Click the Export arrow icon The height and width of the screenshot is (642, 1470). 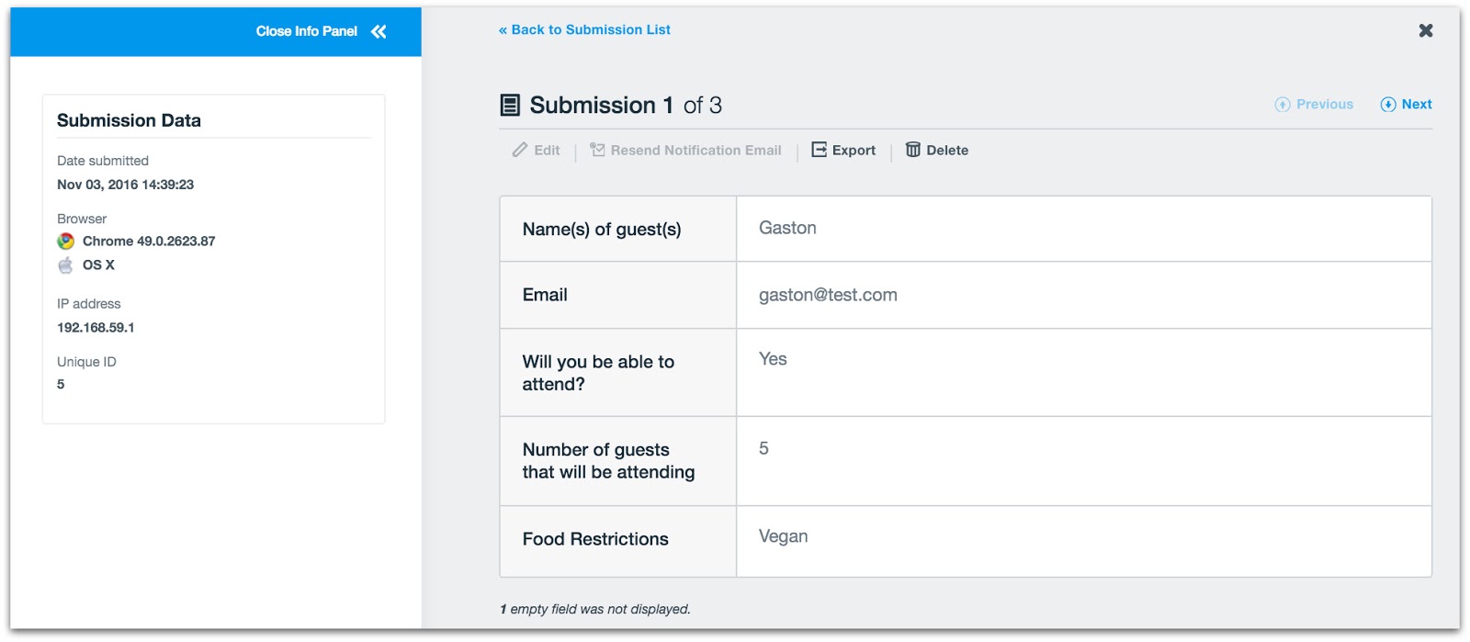click(x=819, y=150)
